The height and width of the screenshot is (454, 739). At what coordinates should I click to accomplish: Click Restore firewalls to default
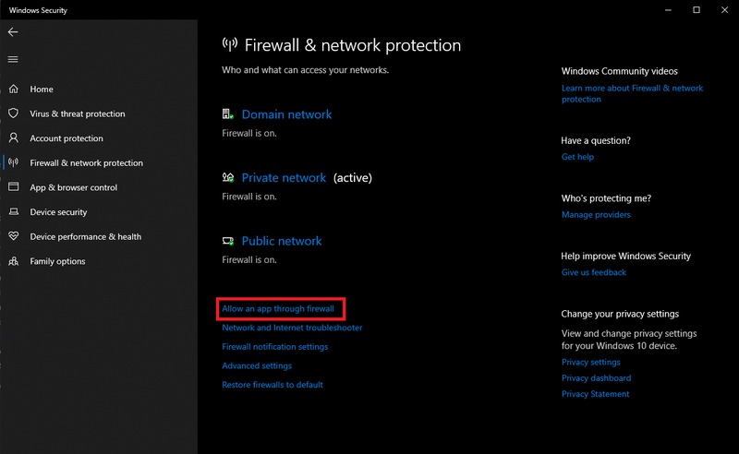pyautogui.click(x=273, y=385)
